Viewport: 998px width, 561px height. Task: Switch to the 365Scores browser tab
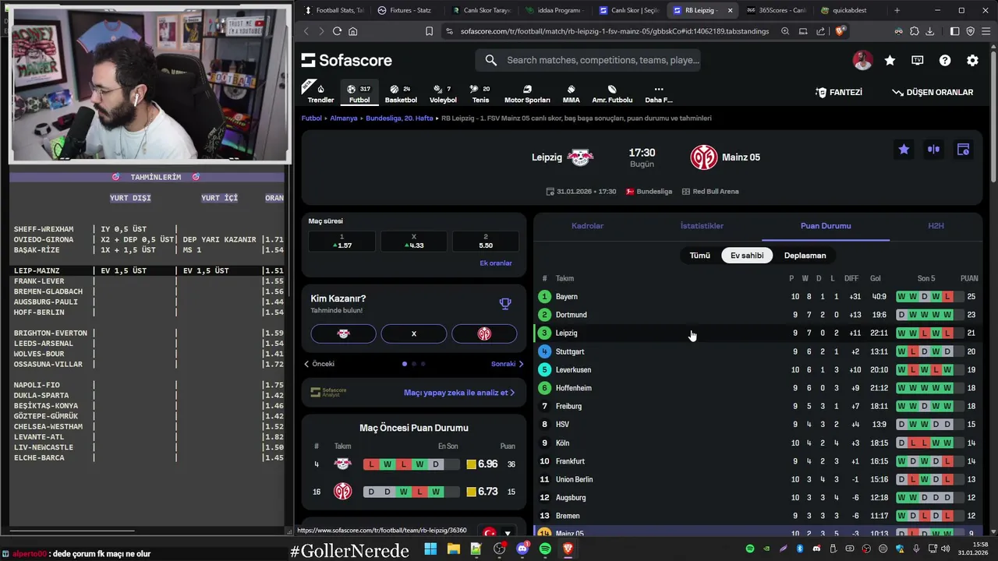point(777,10)
